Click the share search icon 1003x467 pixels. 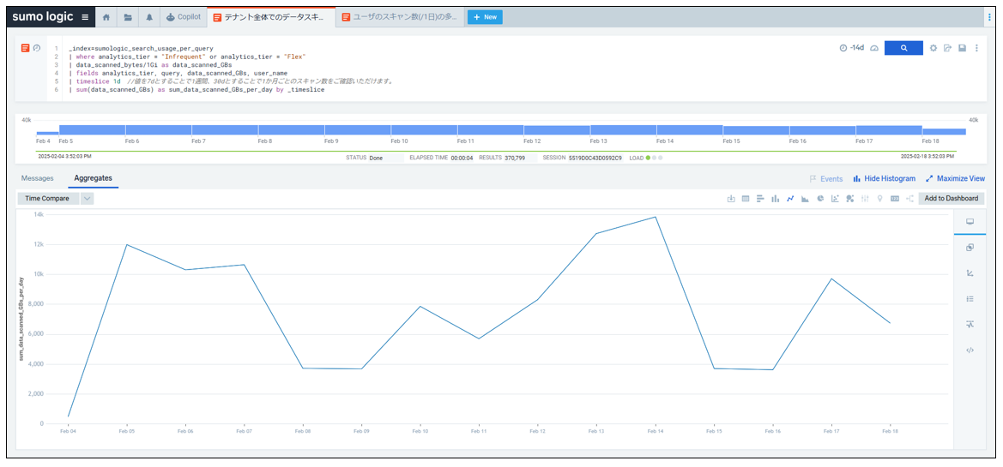(948, 48)
